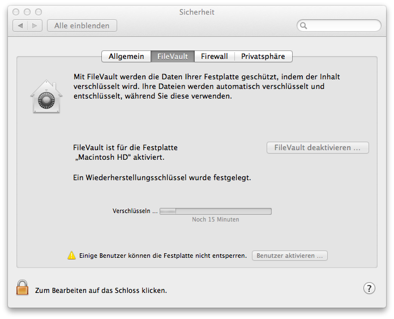Image resolution: width=394 pixels, height=319 pixels.
Task: Click the Noch 15 Minuten remaining label
Action: tap(215, 219)
